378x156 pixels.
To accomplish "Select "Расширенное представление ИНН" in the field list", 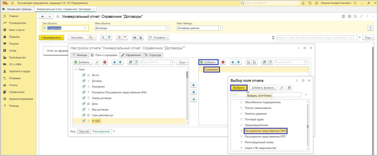I will [x=265, y=131].
